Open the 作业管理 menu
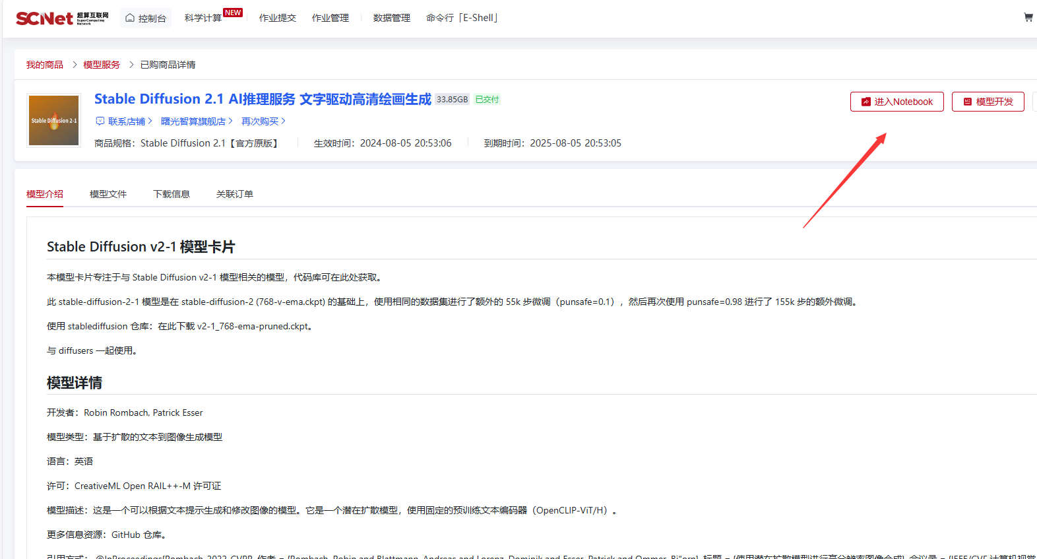 [330, 18]
